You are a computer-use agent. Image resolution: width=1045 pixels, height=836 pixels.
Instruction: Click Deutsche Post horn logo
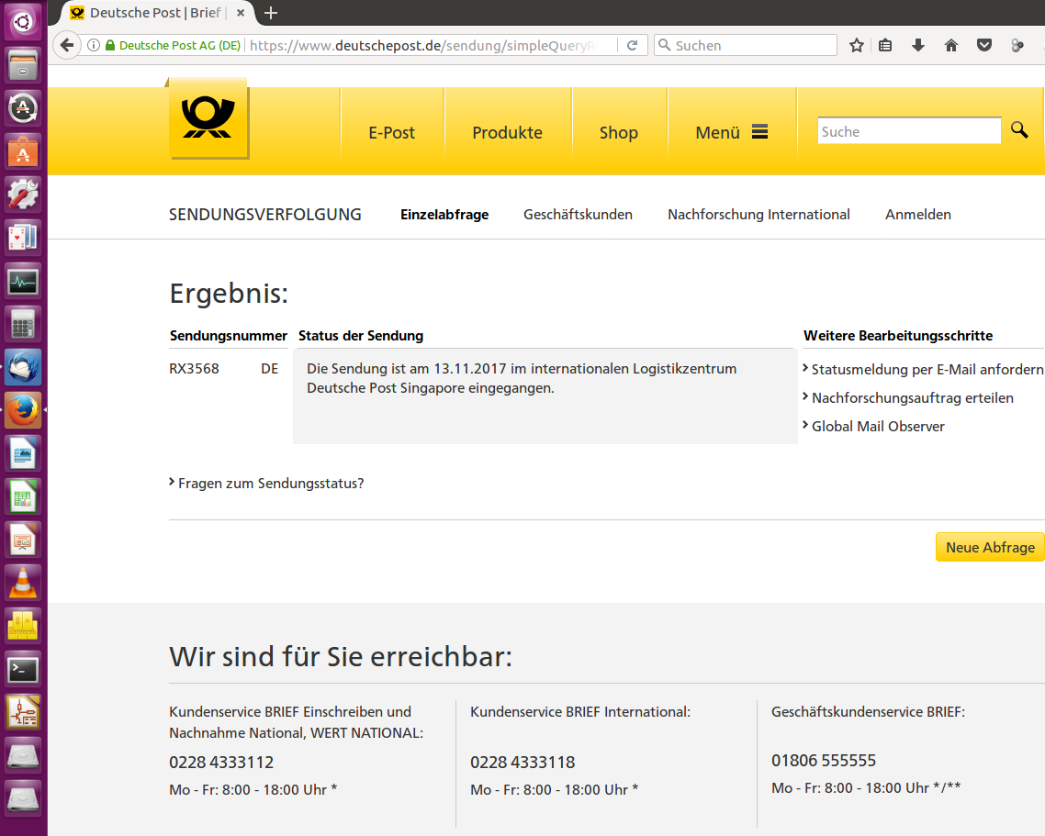tap(208, 117)
